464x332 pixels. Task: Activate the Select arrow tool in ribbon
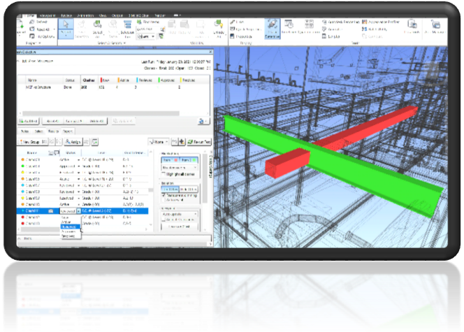66,28
